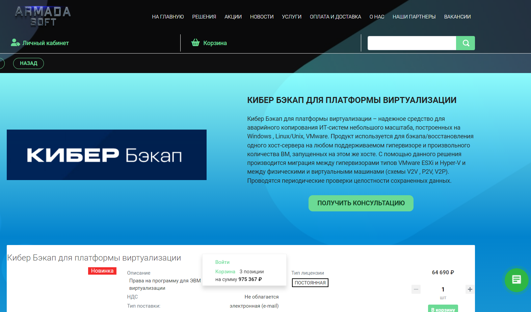This screenshot has height=312, width=531.
Task: Go to О НАС page
Action: pyautogui.click(x=377, y=17)
